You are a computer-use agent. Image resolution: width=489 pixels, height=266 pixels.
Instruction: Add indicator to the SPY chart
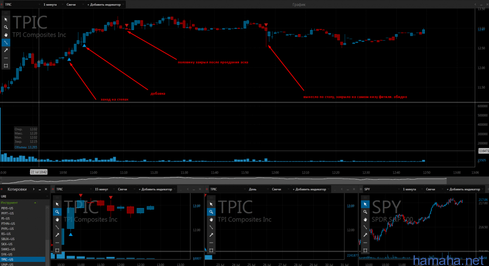pos(465,189)
